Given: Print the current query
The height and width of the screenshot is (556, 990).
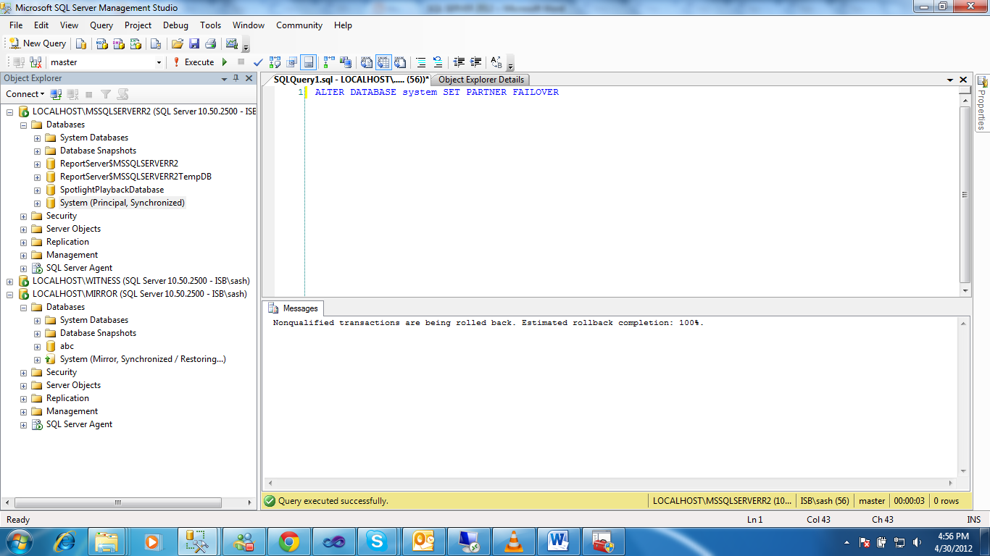Looking at the screenshot, I should click(x=209, y=43).
